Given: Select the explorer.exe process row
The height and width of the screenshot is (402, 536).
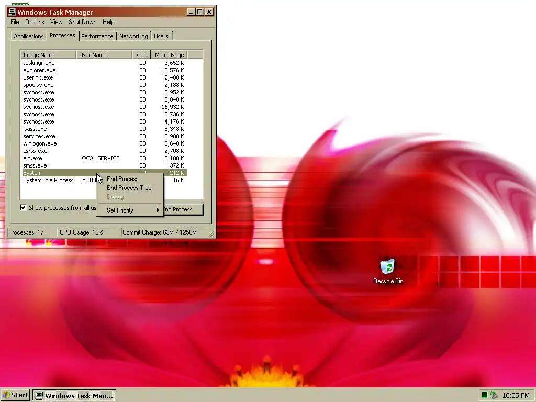Looking at the screenshot, I should tap(104, 70).
